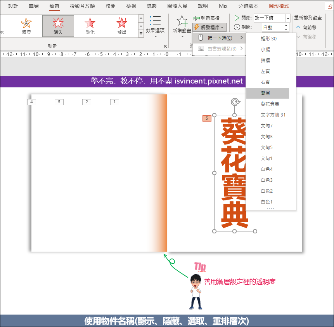The image size is (334, 327).
Task: Open the 觸發程序 trigger dropdown
Action: [x=209, y=27]
